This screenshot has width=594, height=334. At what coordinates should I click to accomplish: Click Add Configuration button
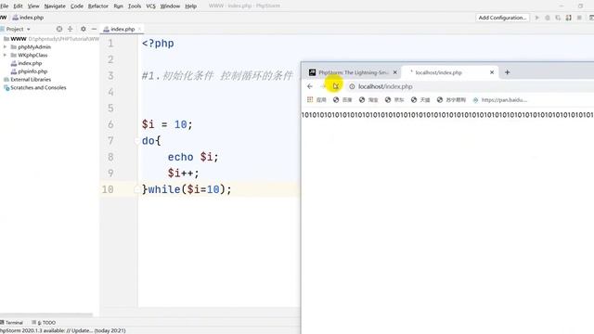(502, 18)
